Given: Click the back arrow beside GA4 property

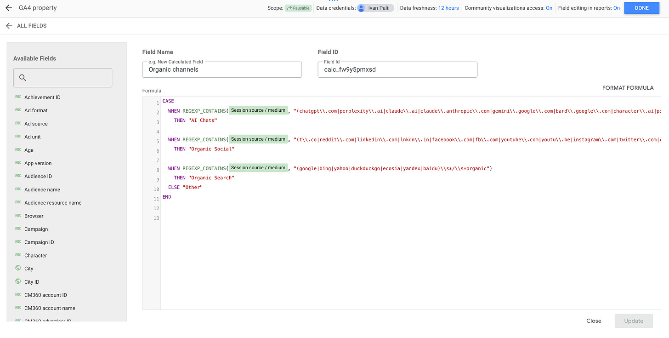Looking at the screenshot, I should point(9,8).
